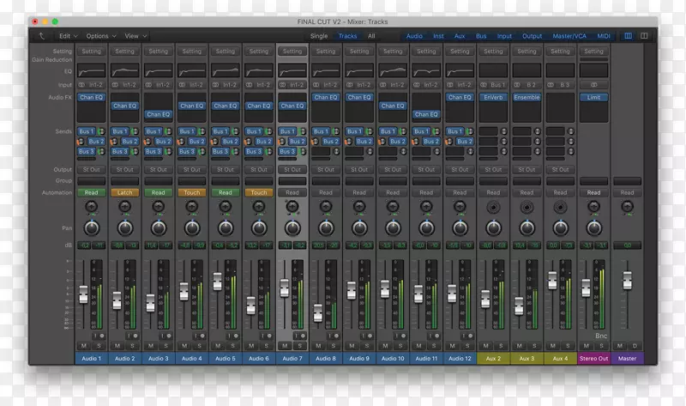Open the Options dropdown menu

(100, 36)
